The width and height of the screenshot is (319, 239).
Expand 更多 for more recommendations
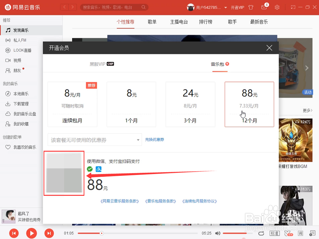tap(307, 110)
